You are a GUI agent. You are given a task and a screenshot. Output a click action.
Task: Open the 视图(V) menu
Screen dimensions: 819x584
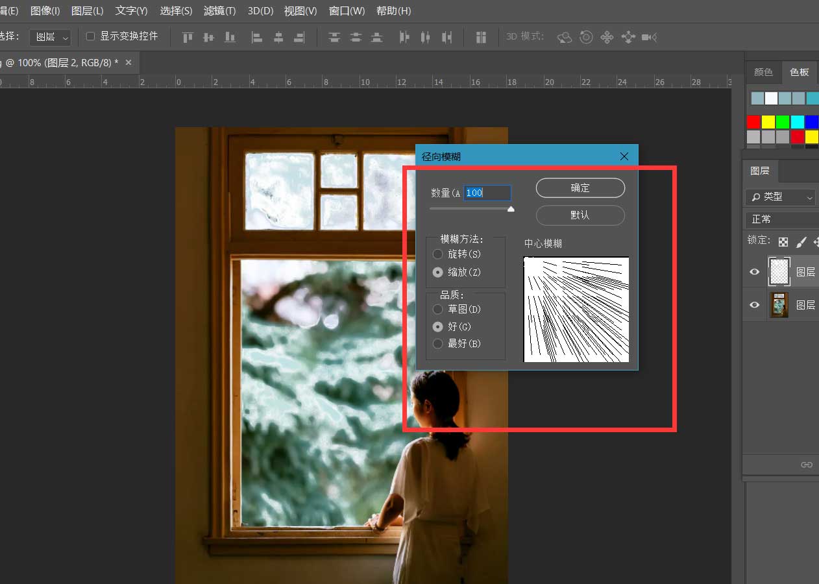point(300,11)
